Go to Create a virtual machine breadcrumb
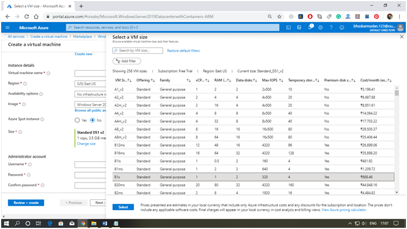 coord(49,37)
